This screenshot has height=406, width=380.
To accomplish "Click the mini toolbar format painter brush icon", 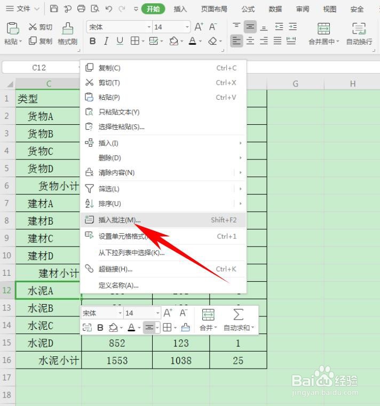I will coord(185,328).
